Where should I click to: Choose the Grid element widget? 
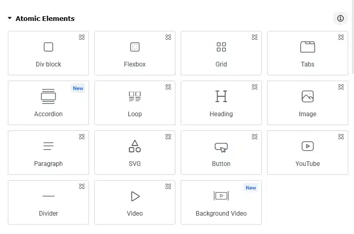coord(221,53)
